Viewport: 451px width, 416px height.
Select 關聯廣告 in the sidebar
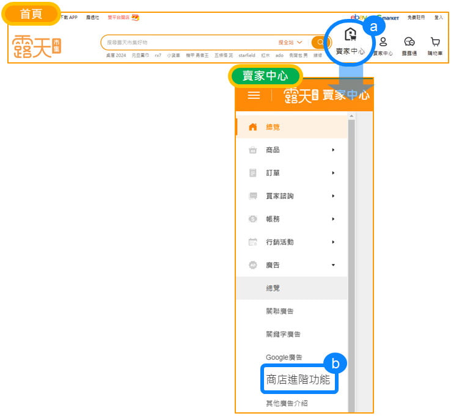click(279, 311)
